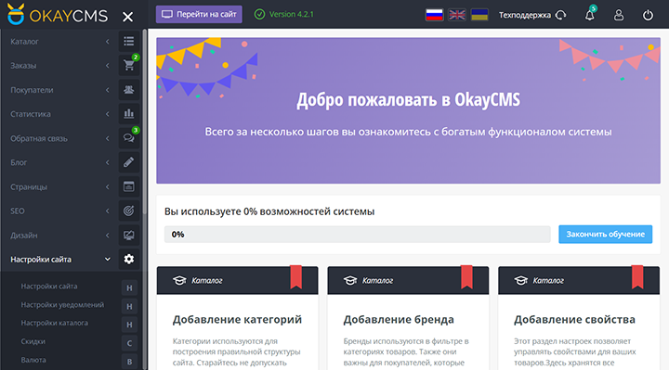Image resolution: width=669 pixels, height=370 pixels.
Task: Click the Site settings gear icon
Action: [x=129, y=260]
